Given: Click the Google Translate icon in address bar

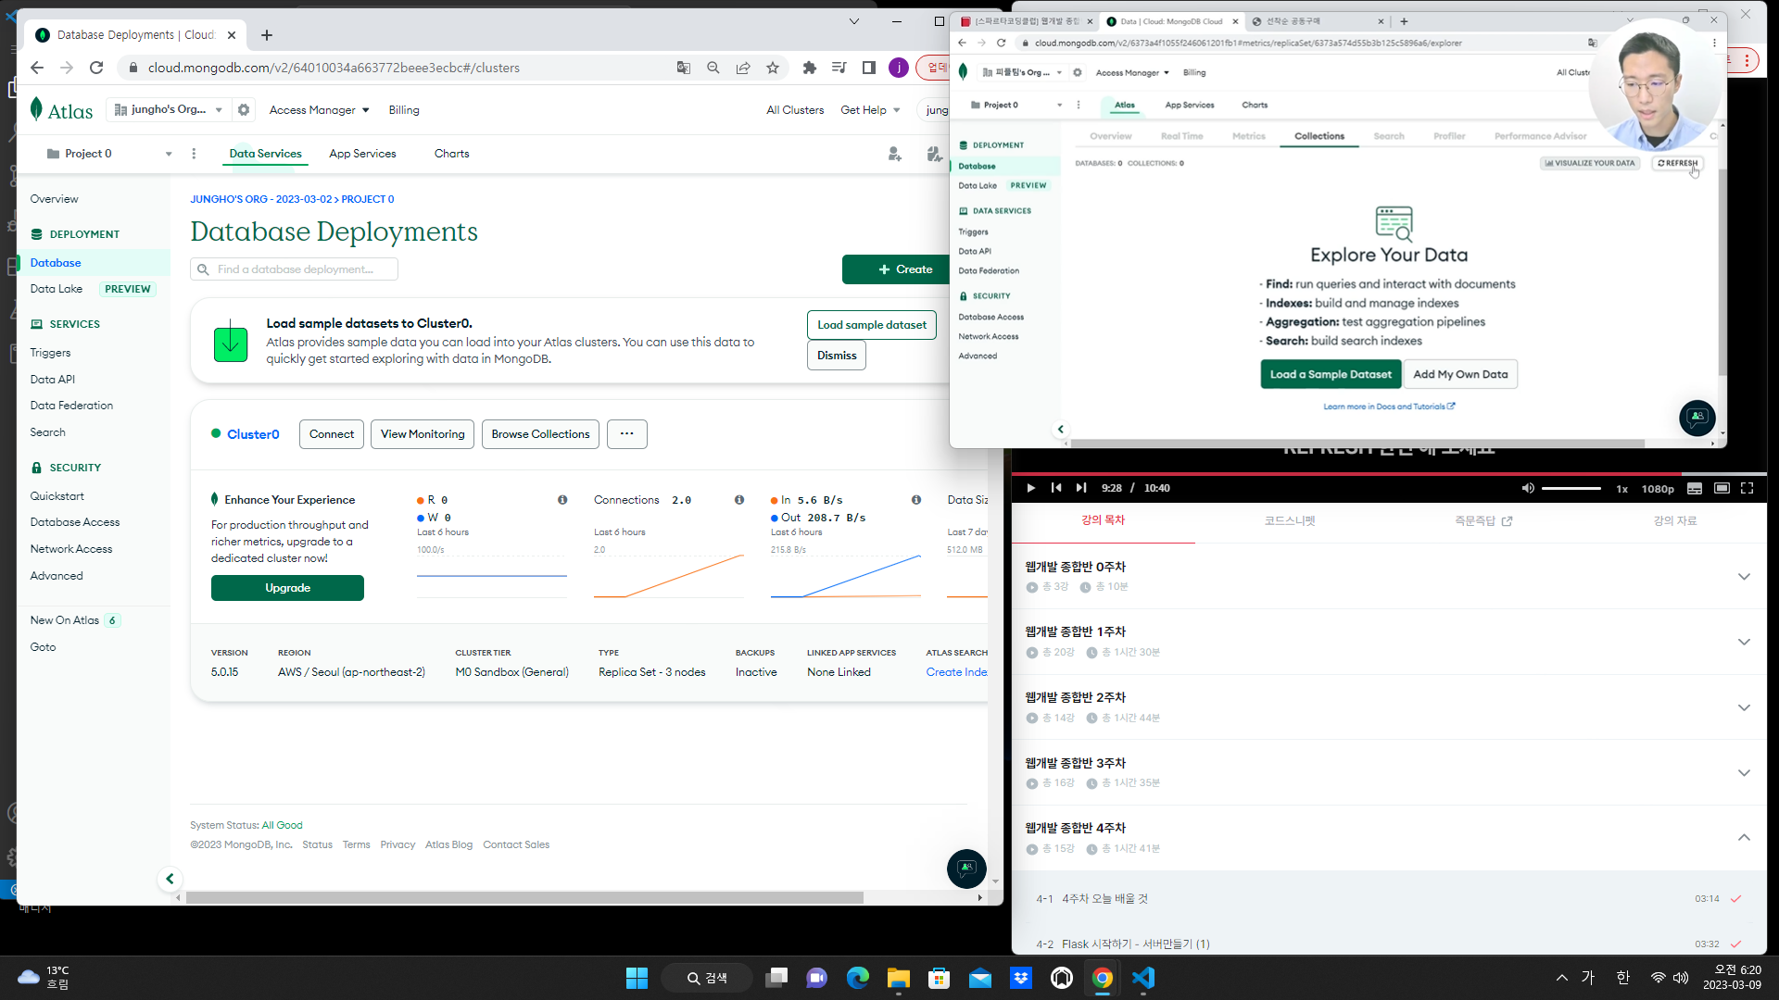Looking at the screenshot, I should (x=684, y=68).
